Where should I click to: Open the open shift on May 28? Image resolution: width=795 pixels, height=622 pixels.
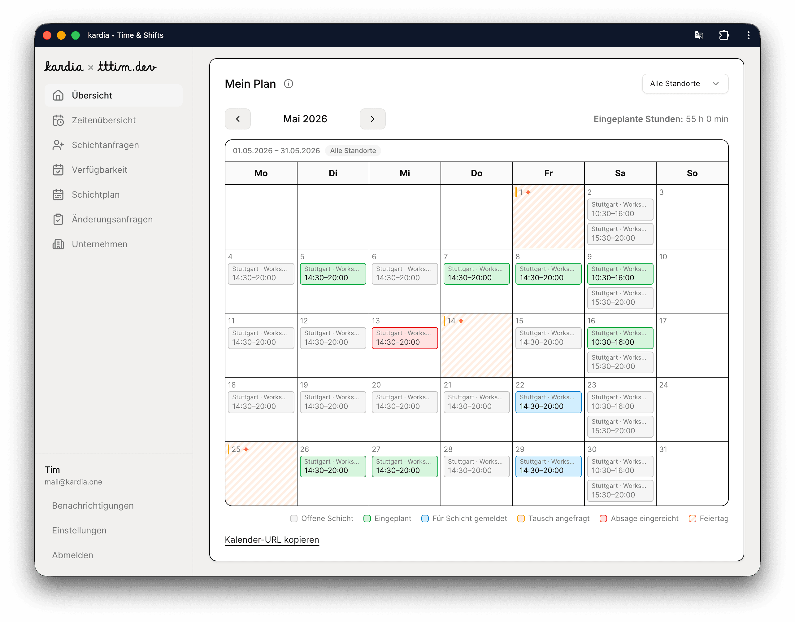476,466
